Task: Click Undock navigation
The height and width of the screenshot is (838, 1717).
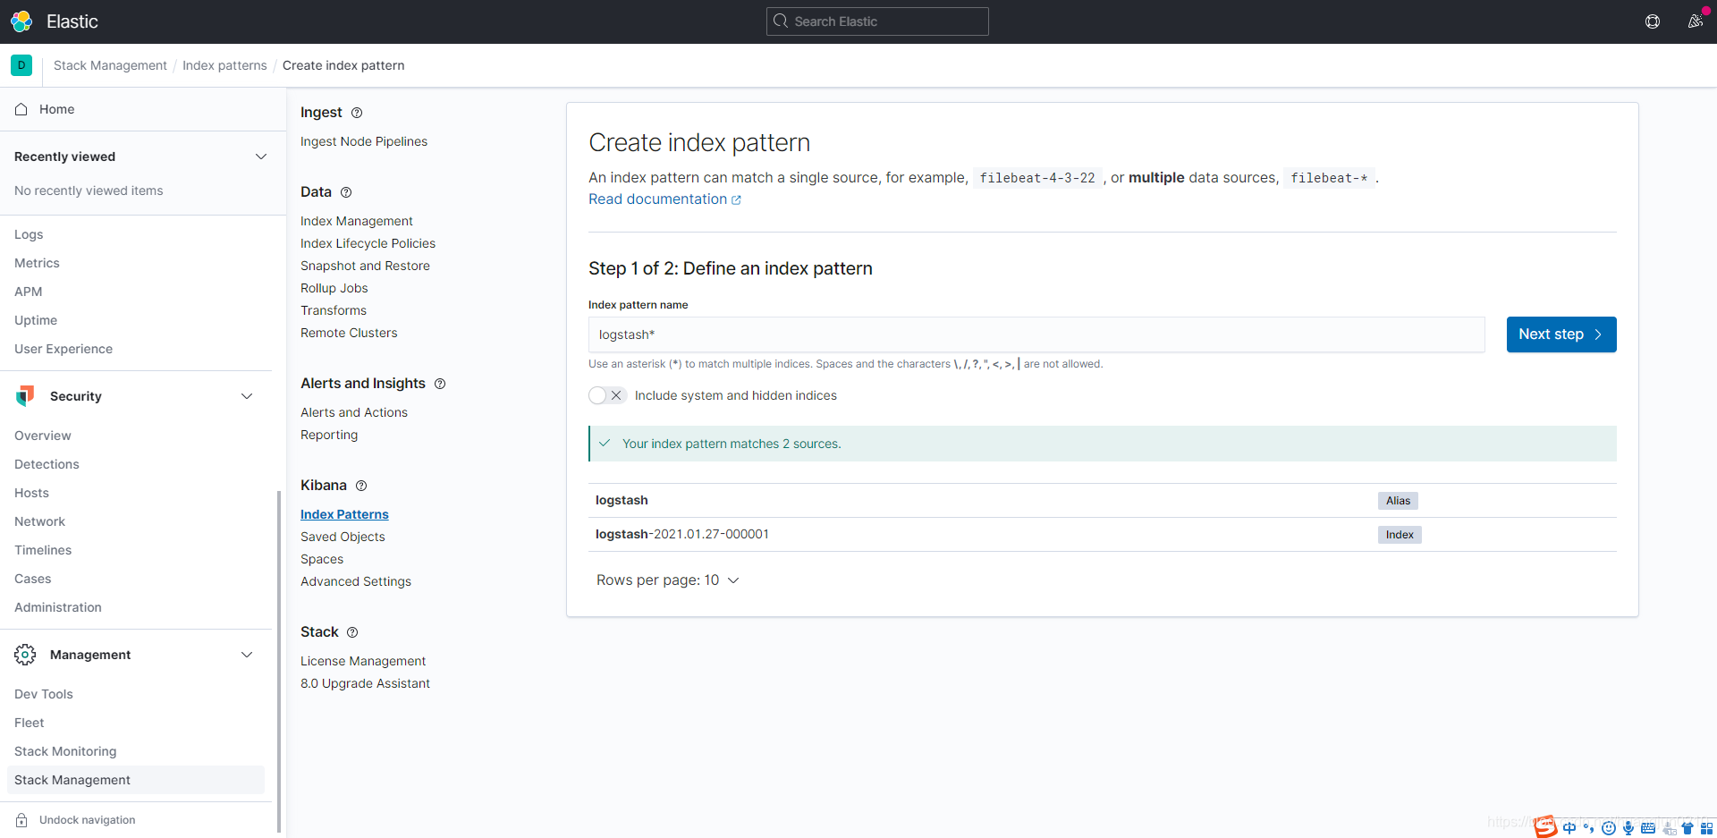Action: [x=88, y=820]
